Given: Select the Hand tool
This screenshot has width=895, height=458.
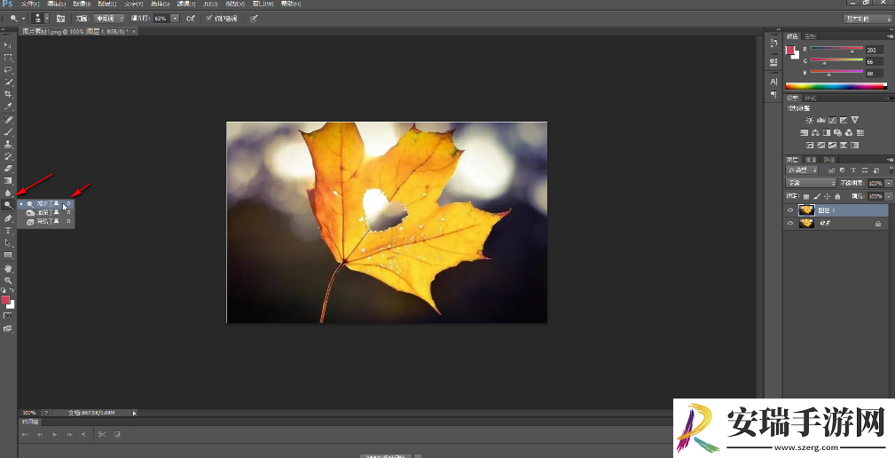Looking at the screenshot, I should point(8,268).
